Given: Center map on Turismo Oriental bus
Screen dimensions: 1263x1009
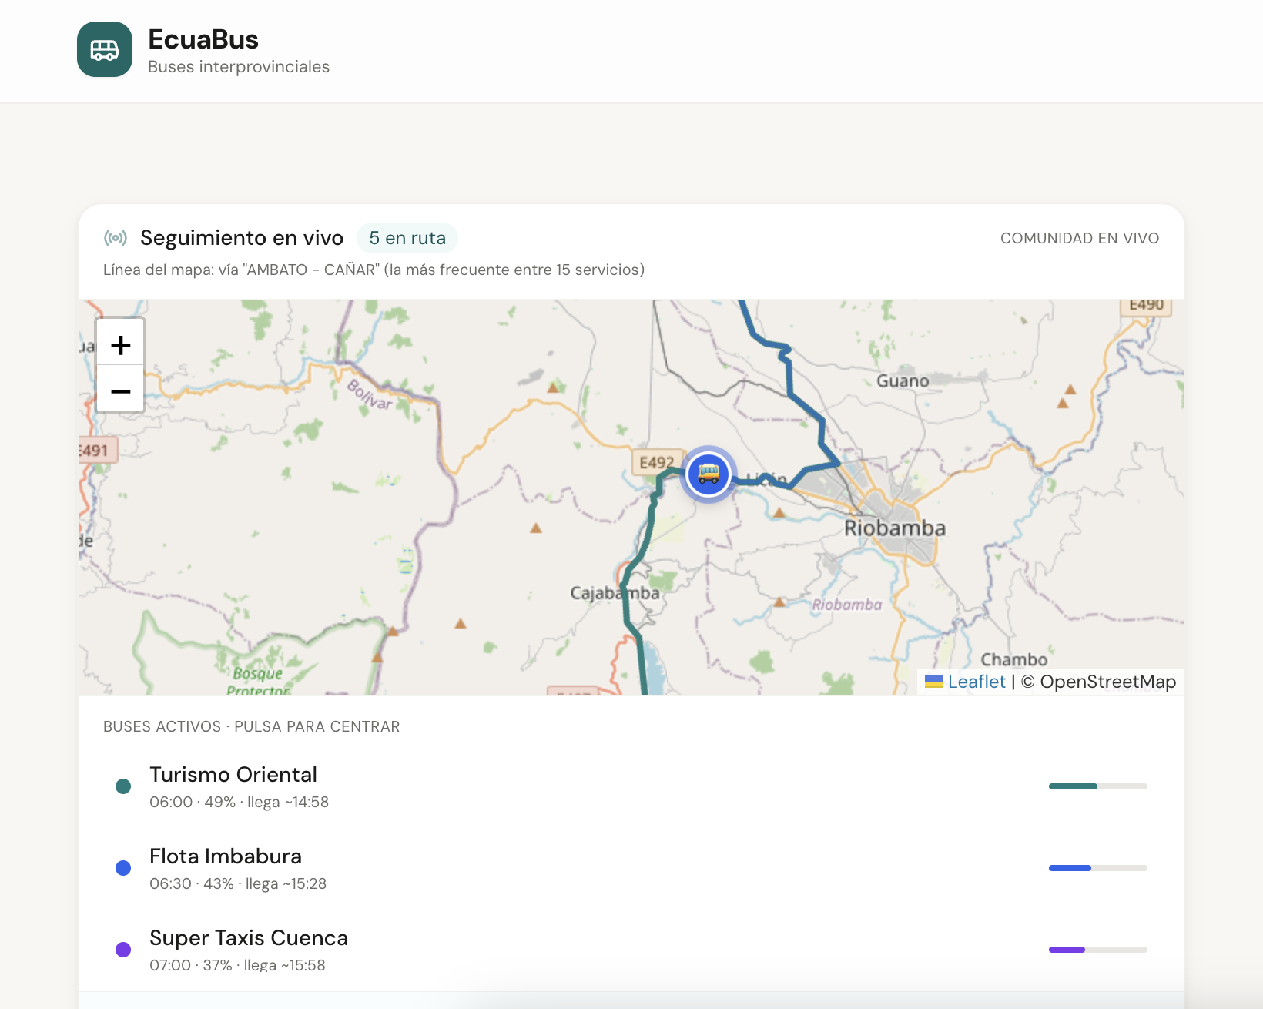Looking at the screenshot, I should pyautogui.click(x=631, y=786).
